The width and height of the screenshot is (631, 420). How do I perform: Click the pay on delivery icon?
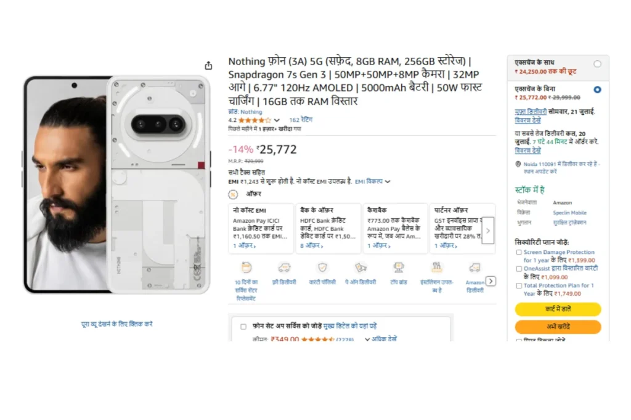tap(360, 268)
